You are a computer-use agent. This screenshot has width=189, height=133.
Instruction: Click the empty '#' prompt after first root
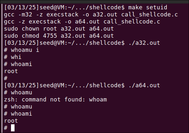[6, 78]
